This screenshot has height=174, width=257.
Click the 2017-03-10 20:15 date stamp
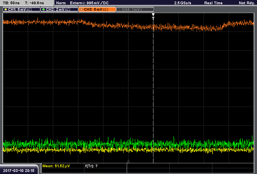tap(19, 171)
